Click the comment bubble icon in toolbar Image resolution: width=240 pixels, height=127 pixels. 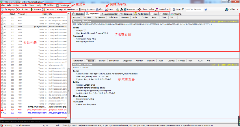2,9
